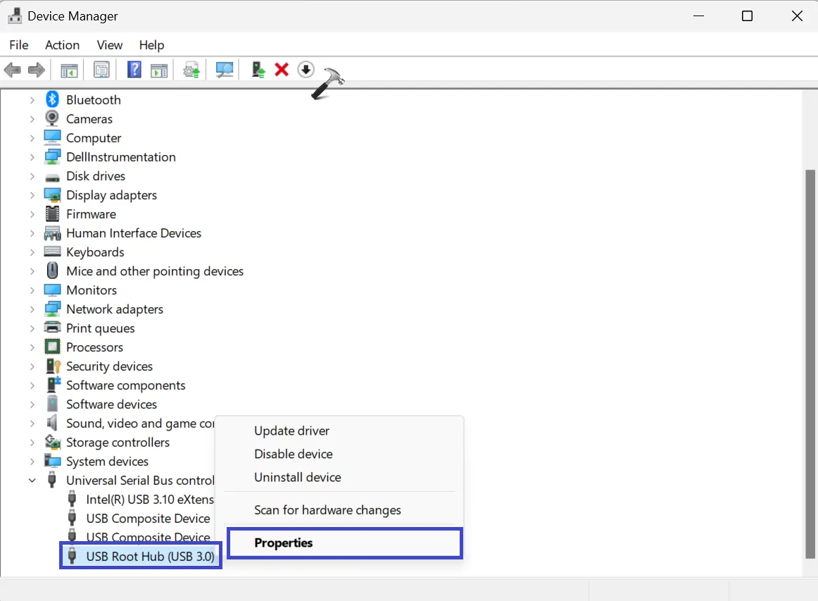Select Uninstall device in context menu
This screenshot has height=601, width=818.
pos(297,478)
